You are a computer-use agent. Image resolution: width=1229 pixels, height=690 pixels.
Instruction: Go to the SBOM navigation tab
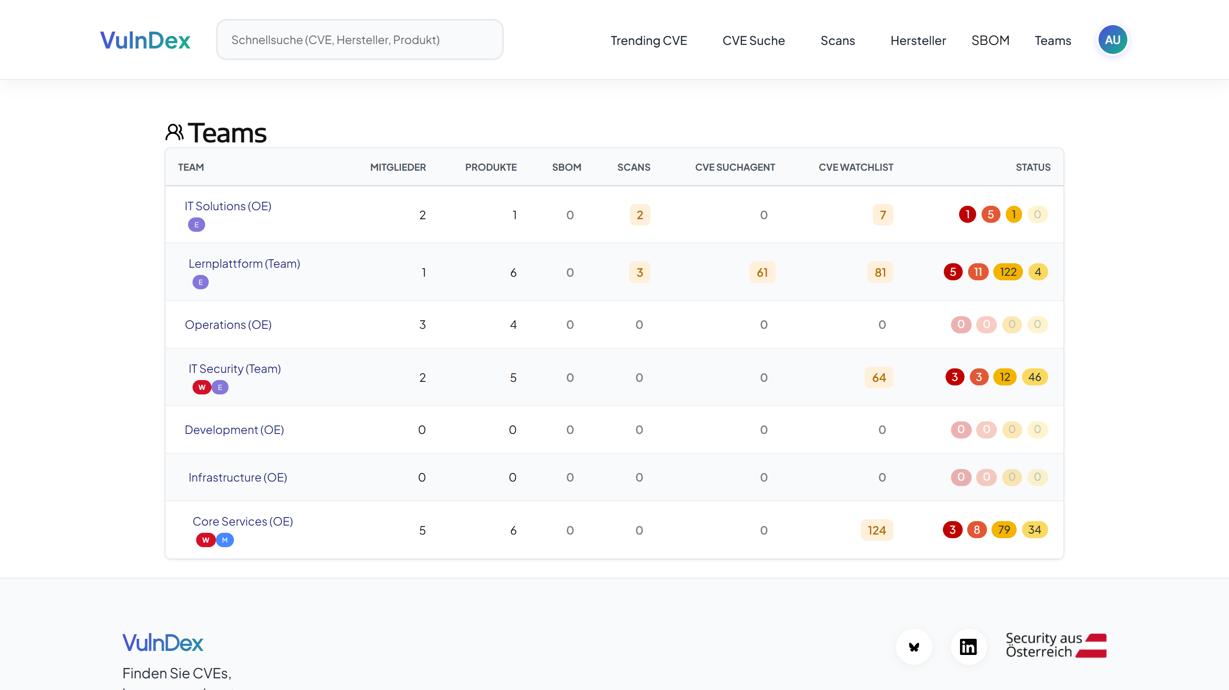click(990, 40)
